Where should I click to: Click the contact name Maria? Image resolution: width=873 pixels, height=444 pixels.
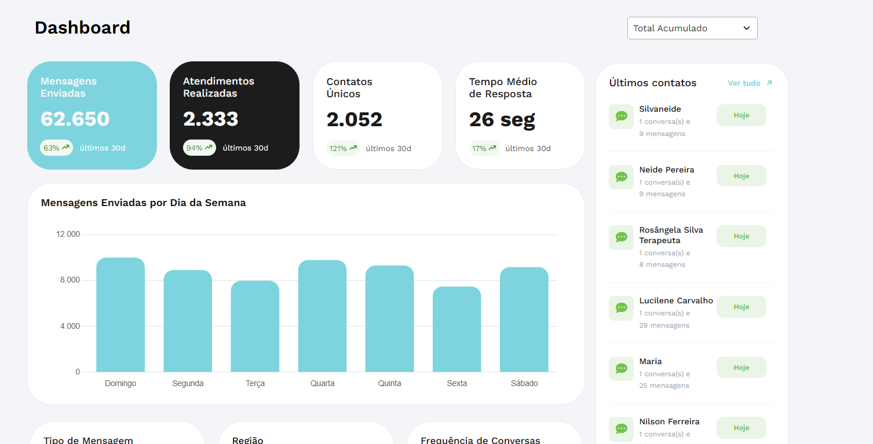tap(651, 361)
